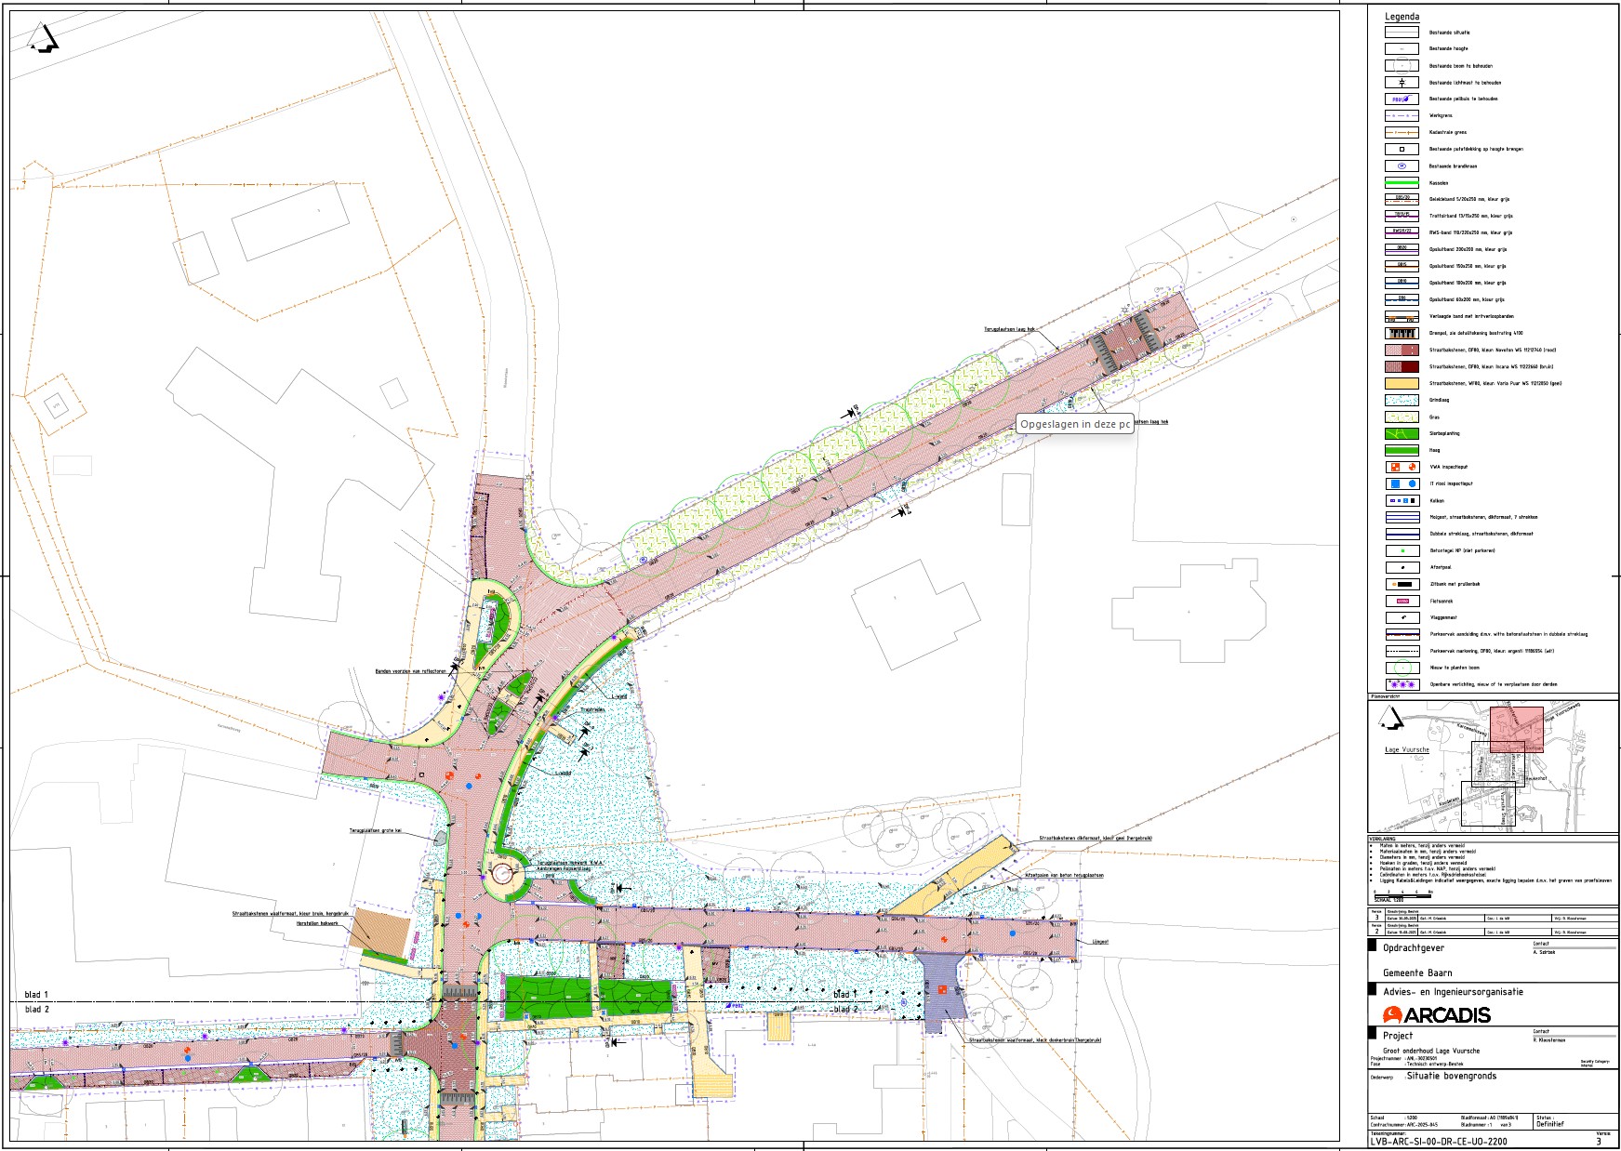Click the Drempel legend symbol
The height and width of the screenshot is (1151, 1621).
(1402, 333)
